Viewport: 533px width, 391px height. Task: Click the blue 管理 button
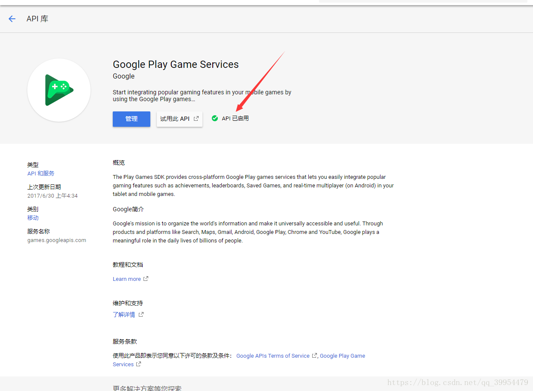tap(132, 119)
